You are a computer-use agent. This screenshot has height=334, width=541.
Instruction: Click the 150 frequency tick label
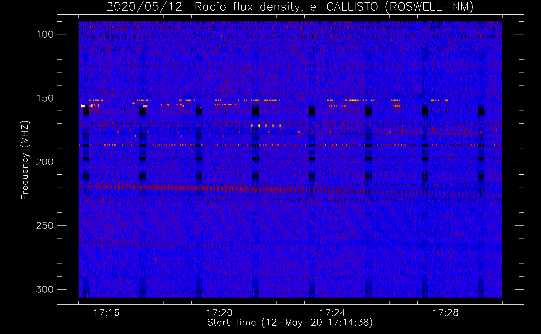tap(45, 98)
